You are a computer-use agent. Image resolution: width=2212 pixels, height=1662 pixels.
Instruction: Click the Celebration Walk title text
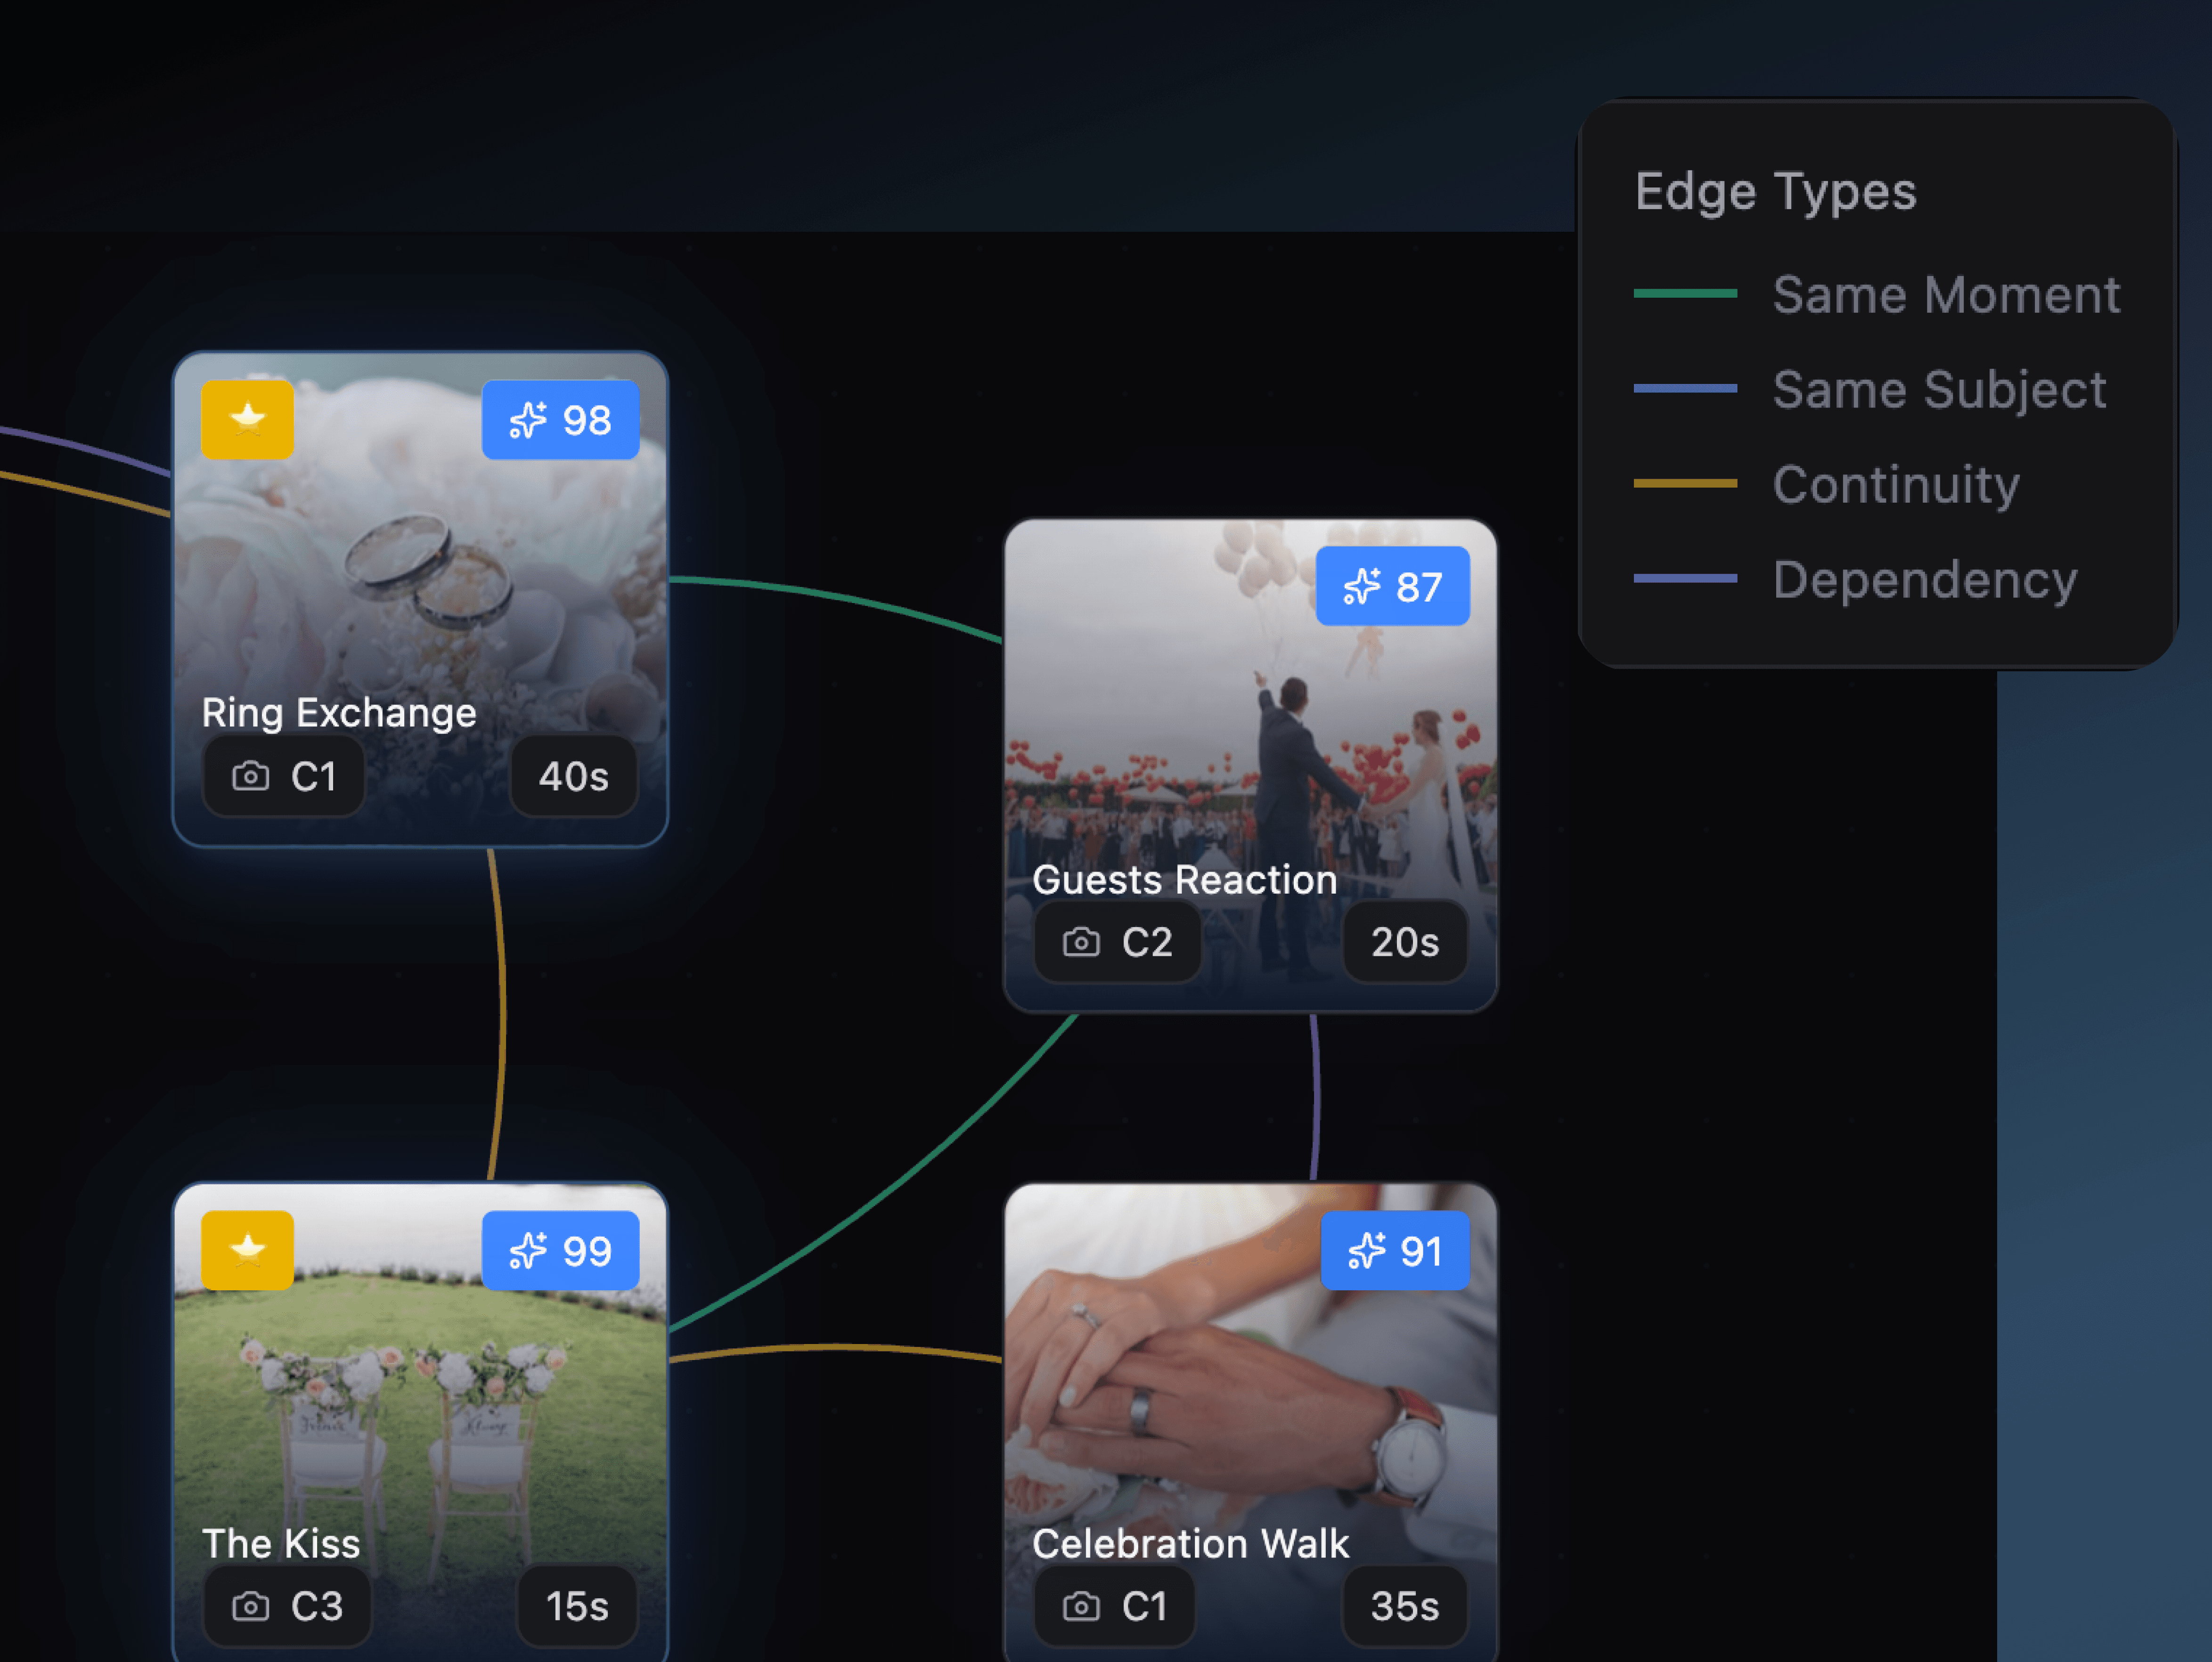coord(1190,1543)
